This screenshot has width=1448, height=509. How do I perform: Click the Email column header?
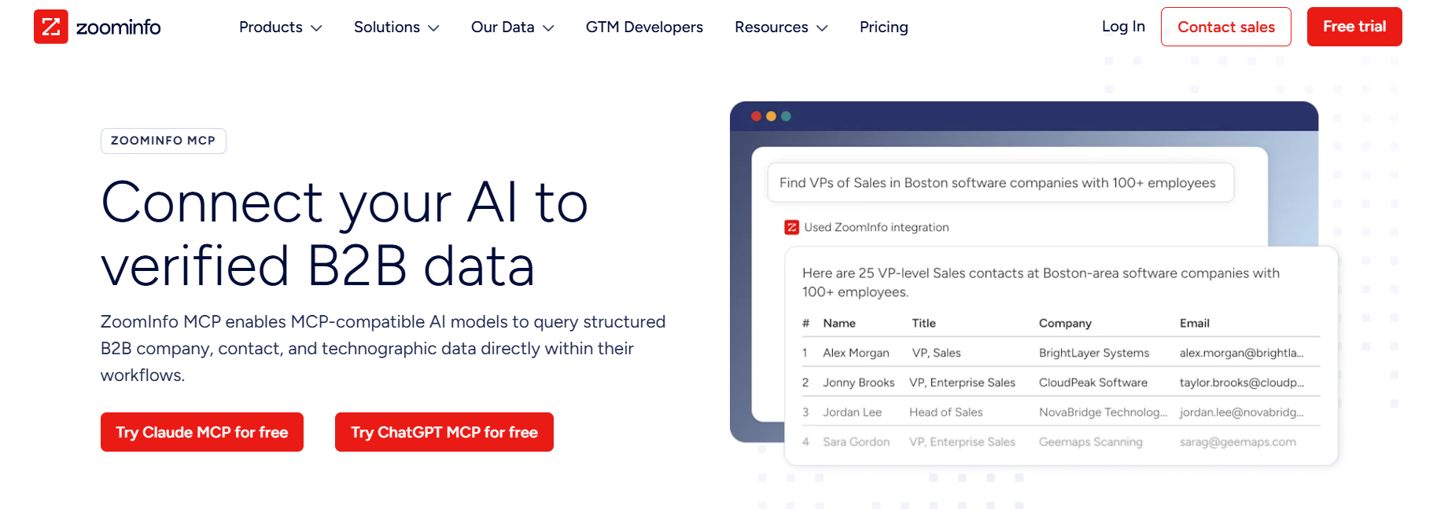pos(1194,323)
